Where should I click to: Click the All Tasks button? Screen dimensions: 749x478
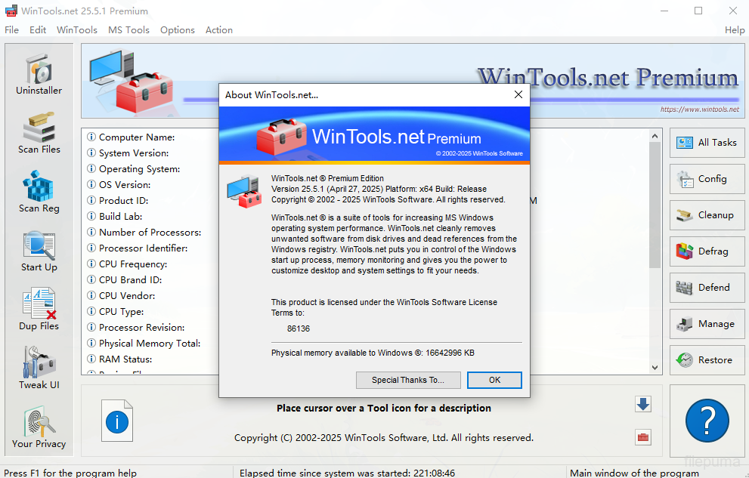click(x=707, y=143)
